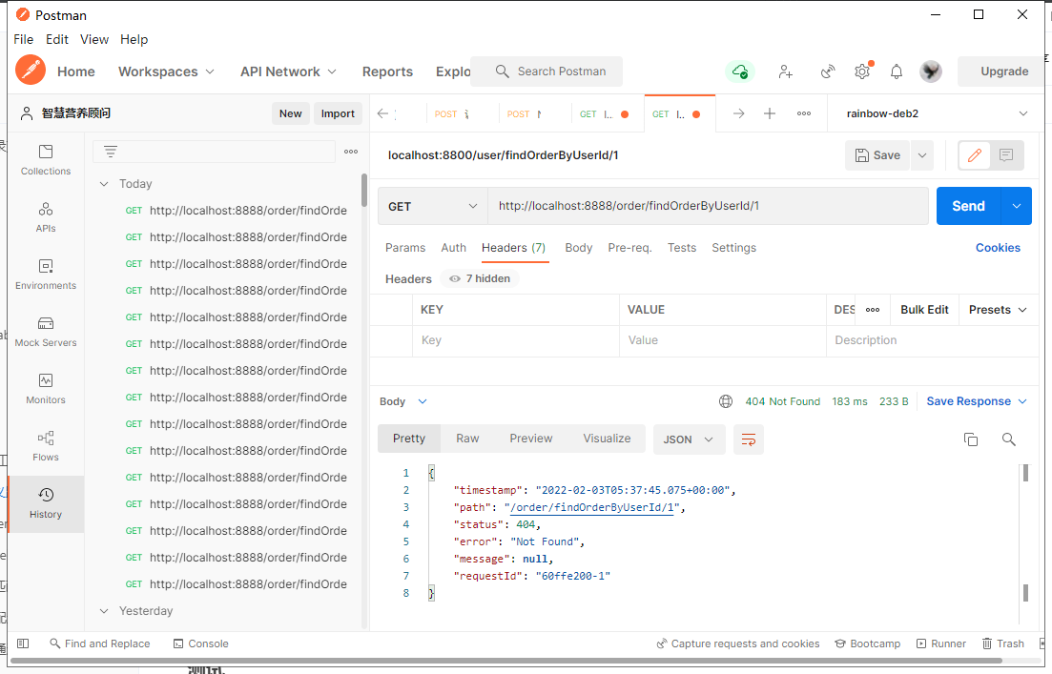The width and height of the screenshot is (1052, 674).
Task: Select the Raw response view
Action: click(x=467, y=438)
